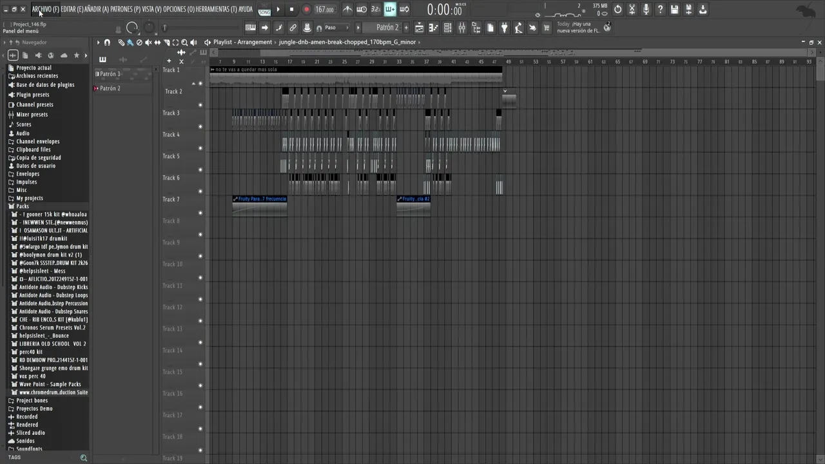The width and height of the screenshot is (825, 464).
Task: Show all browser tab icon
Action: (13, 55)
